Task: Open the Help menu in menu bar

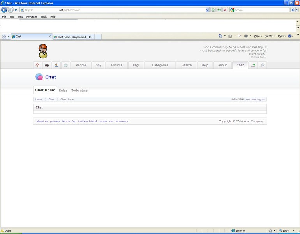Action: (53, 17)
